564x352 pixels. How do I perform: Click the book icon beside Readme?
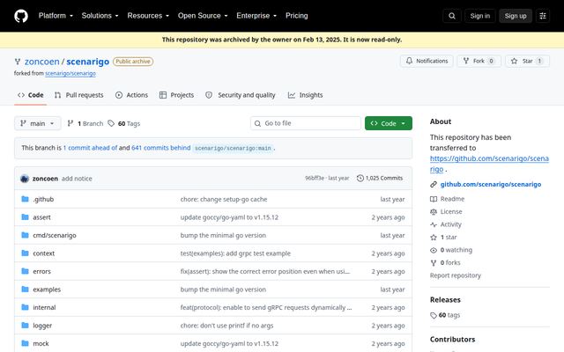click(434, 199)
